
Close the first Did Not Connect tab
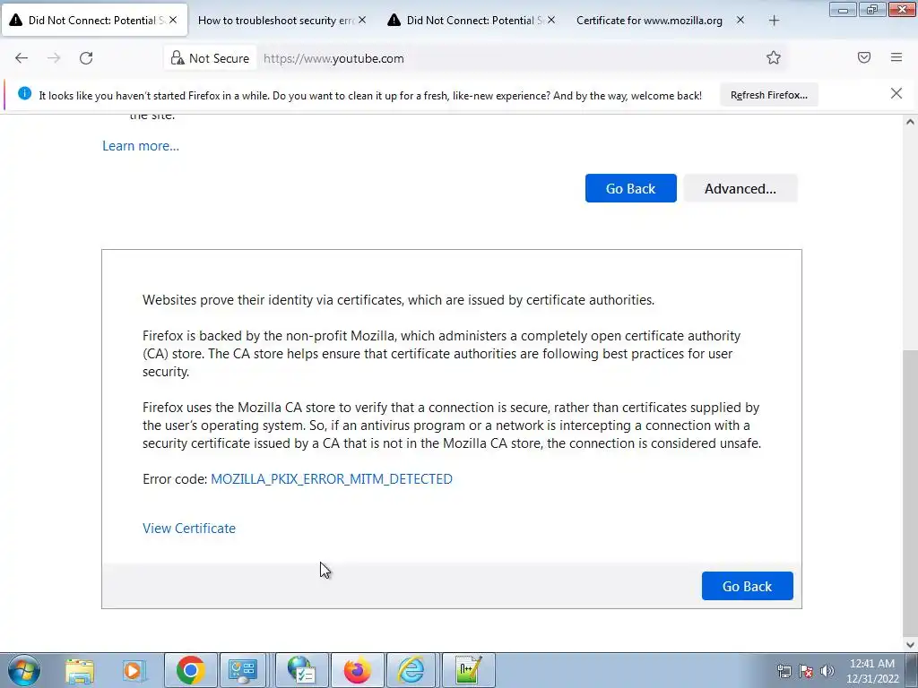(x=173, y=20)
